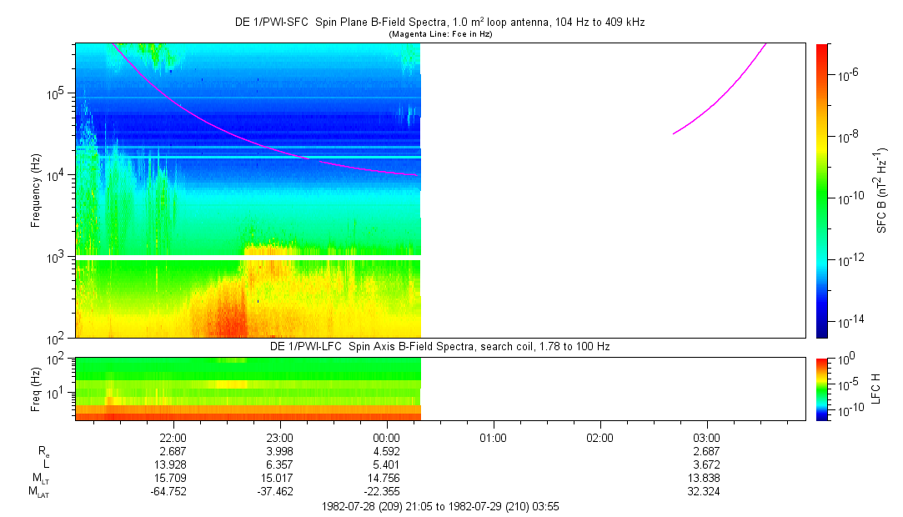The image size is (903, 517).
Task: Click the magenta Fce legend note
Action: (440, 34)
